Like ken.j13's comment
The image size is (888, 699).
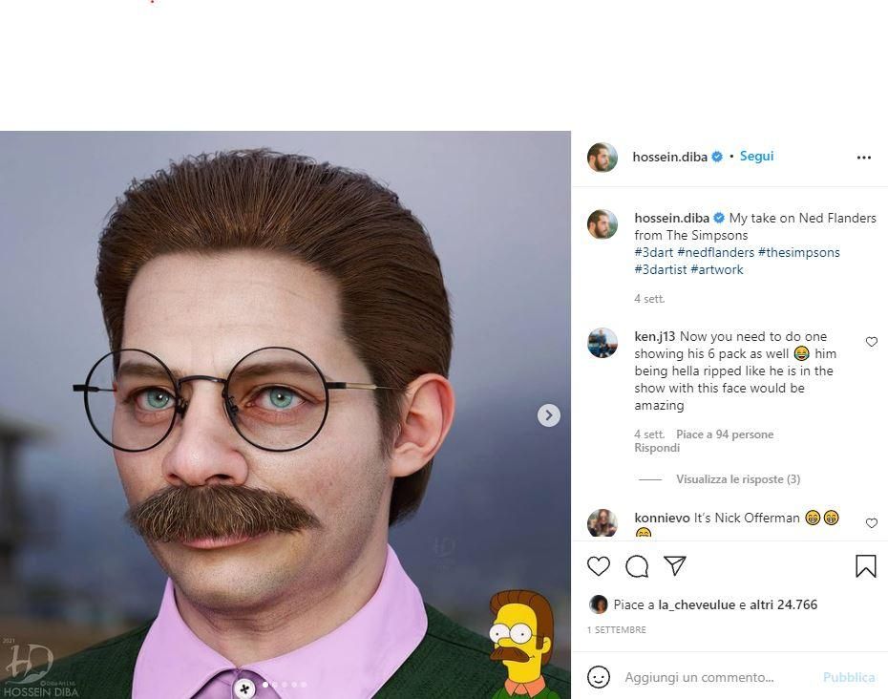point(871,342)
